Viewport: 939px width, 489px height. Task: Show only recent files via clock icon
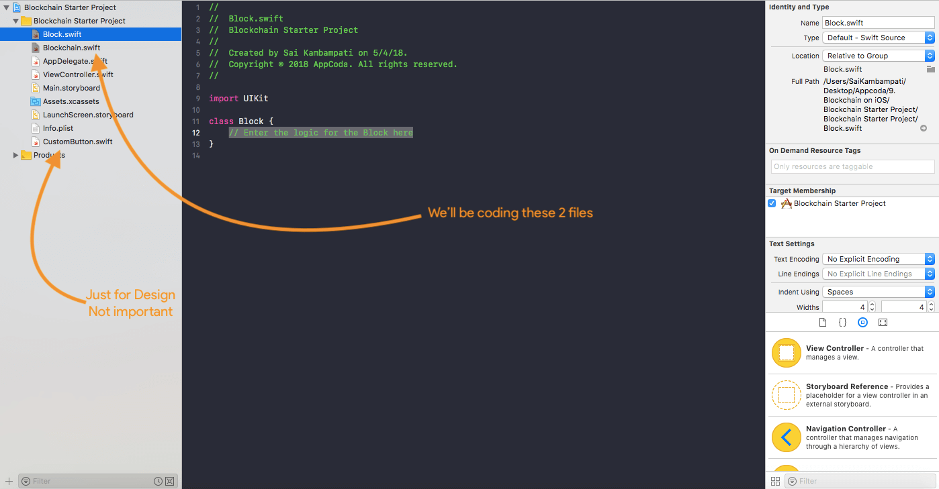(158, 481)
